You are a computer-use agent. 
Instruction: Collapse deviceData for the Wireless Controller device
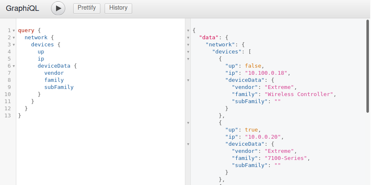188,80
